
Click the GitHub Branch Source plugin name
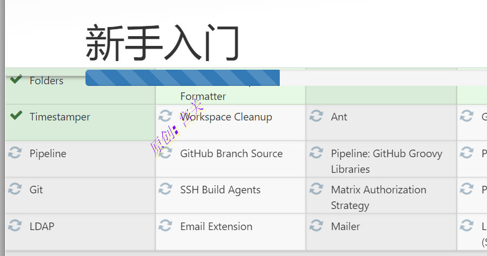pyautogui.click(x=231, y=153)
